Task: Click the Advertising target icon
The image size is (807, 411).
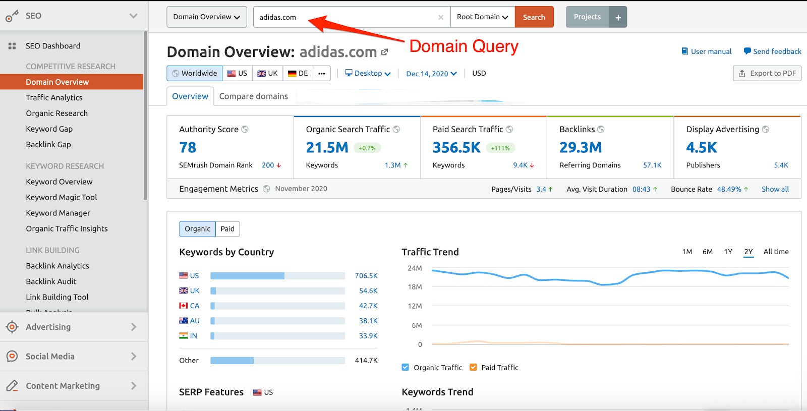Action: (12, 327)
